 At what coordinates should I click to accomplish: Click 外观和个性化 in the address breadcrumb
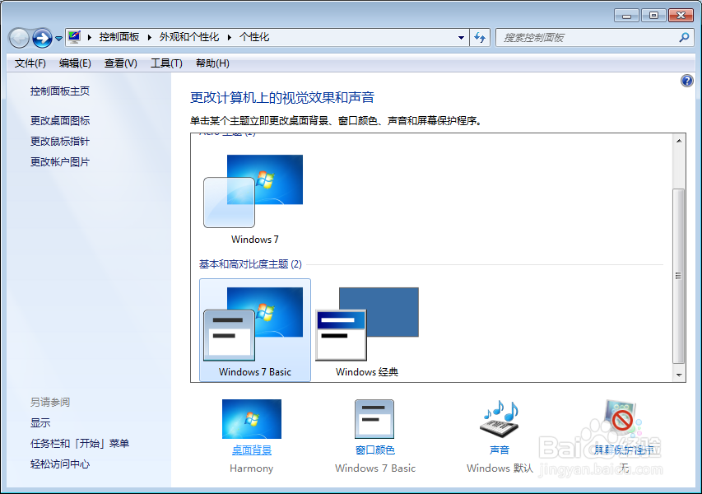[189, 37]
